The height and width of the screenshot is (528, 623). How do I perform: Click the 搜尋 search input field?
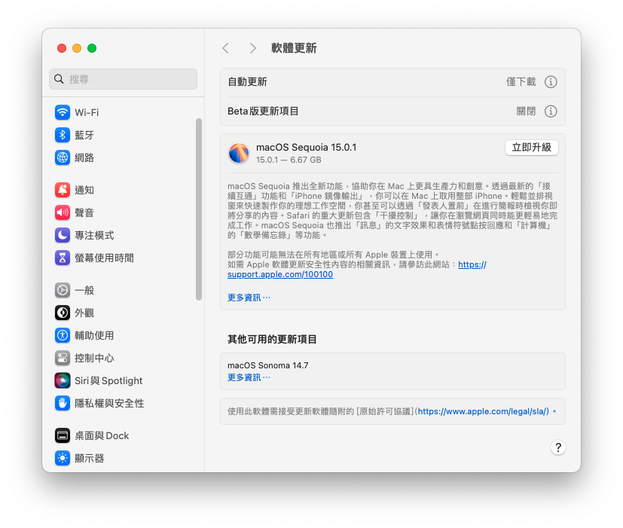(x=124, y=79)
